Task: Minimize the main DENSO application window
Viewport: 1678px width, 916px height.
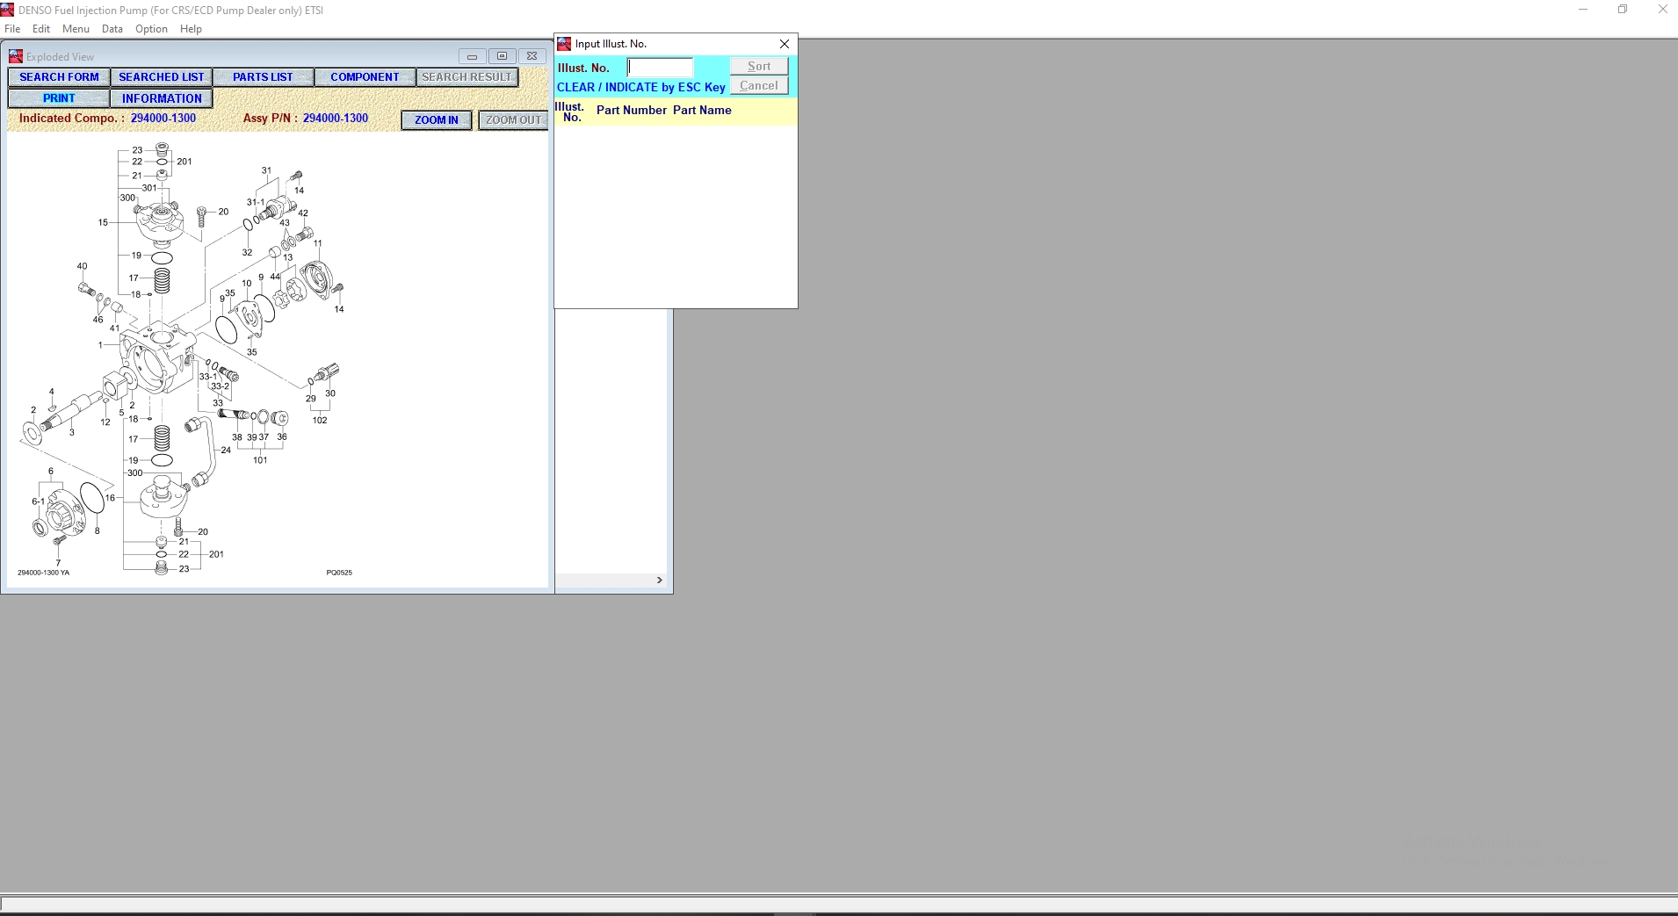Action: pos(1583,10)
